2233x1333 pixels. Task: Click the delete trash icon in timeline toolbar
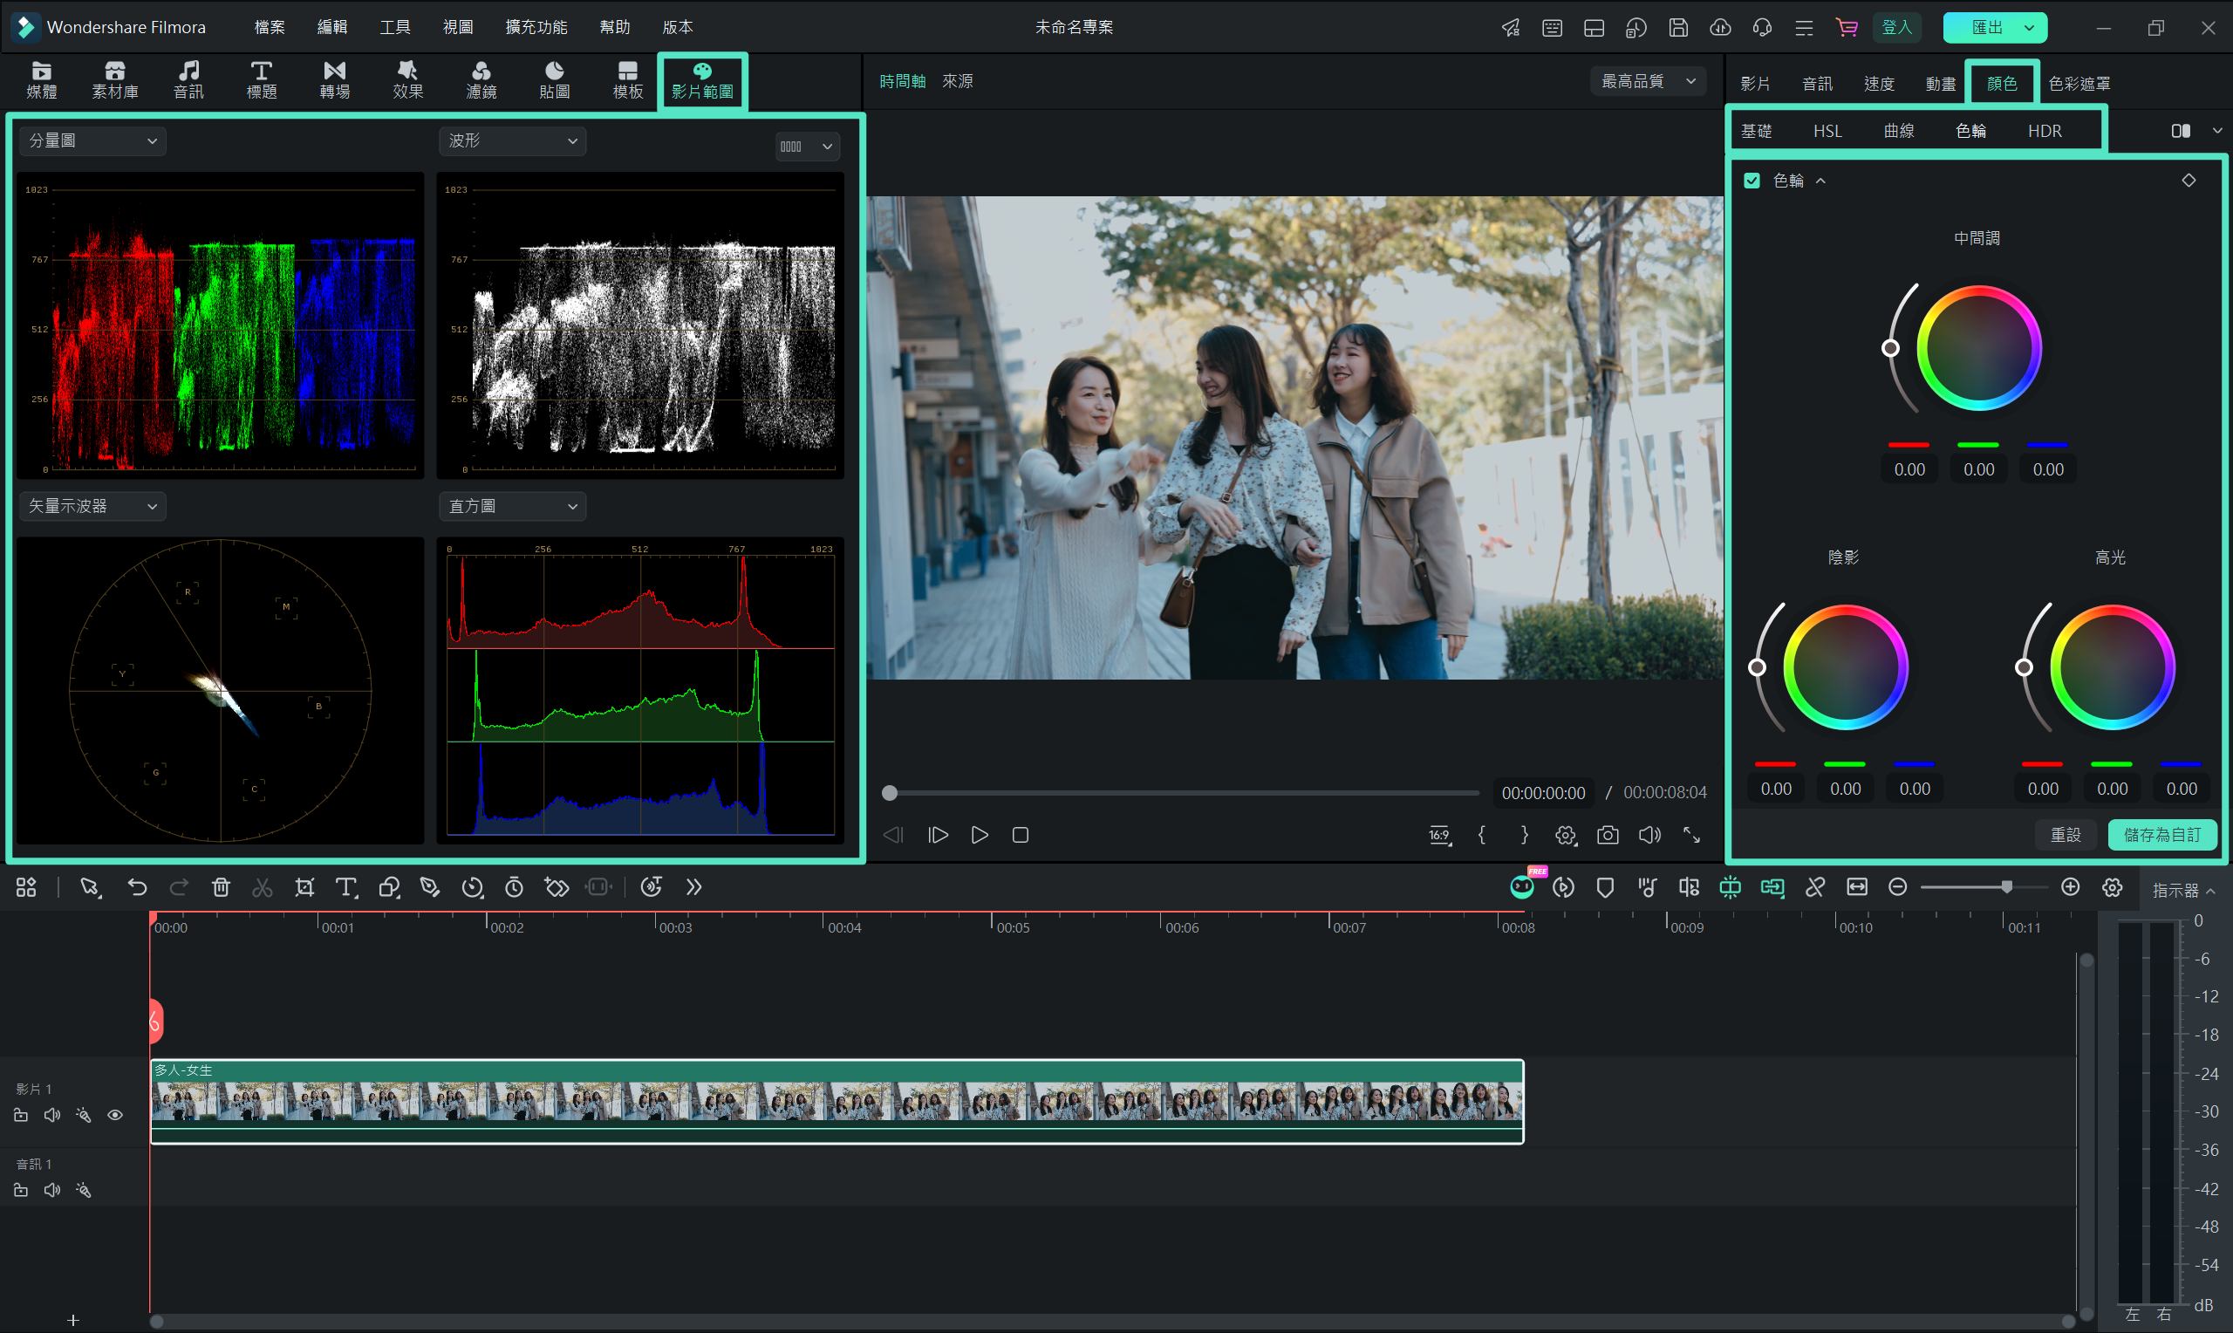pos(221,887)
